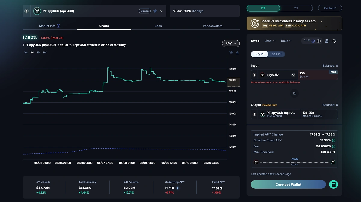Image resolution: width=361 pixels, height=202 pixels.
Task: Select the Sell PT option
Action: [x=277, y=54]
